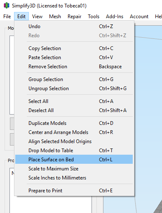Choose Group Selection menu entry

coord(74,79)
